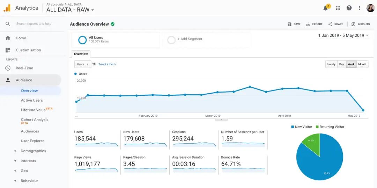
Task: Switch chart granularity to Hourly
Action: tap(331, 64)
